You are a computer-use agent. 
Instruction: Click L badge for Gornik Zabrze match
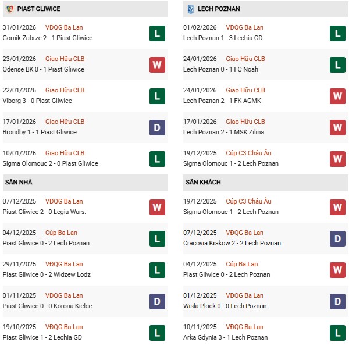point(157,33)
